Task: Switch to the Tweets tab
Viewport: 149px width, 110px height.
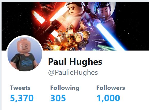Action: pyautogui.click(x=20, y=88)
